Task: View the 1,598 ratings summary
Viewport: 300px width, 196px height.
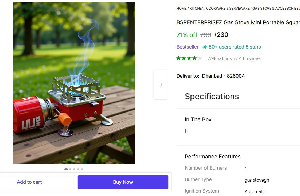Action: point(218,58)
